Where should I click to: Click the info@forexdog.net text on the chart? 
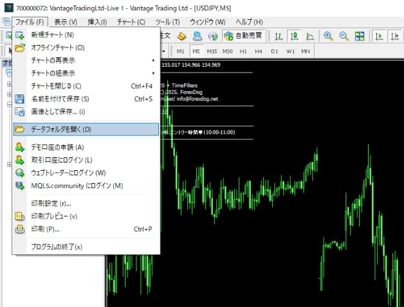coord(197,99)
